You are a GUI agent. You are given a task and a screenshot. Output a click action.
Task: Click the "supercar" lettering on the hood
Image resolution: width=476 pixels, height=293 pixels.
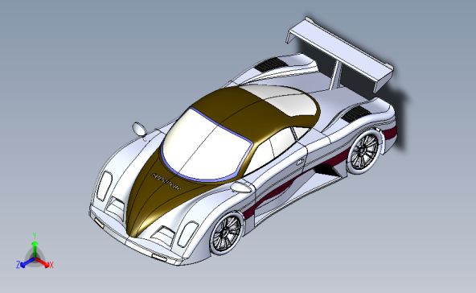[x=166, y=181]
